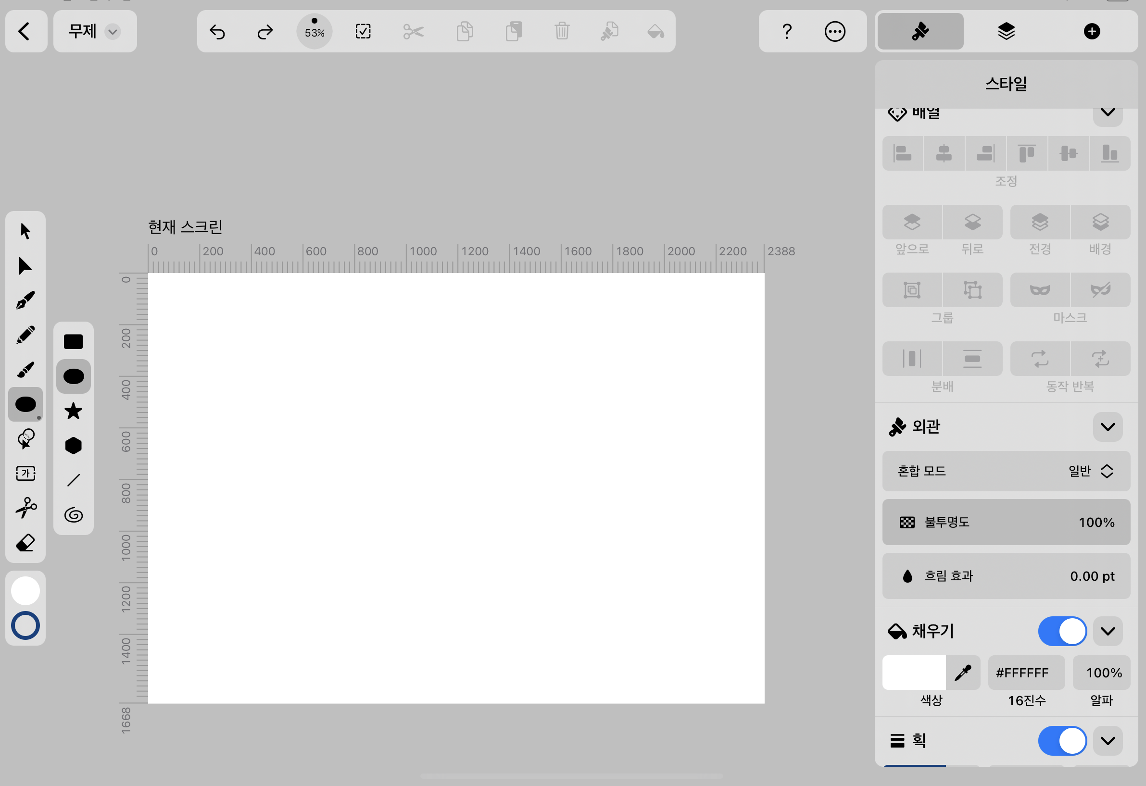
Task: Select the Scissors cut tool
Action: (x=25, y=508)
